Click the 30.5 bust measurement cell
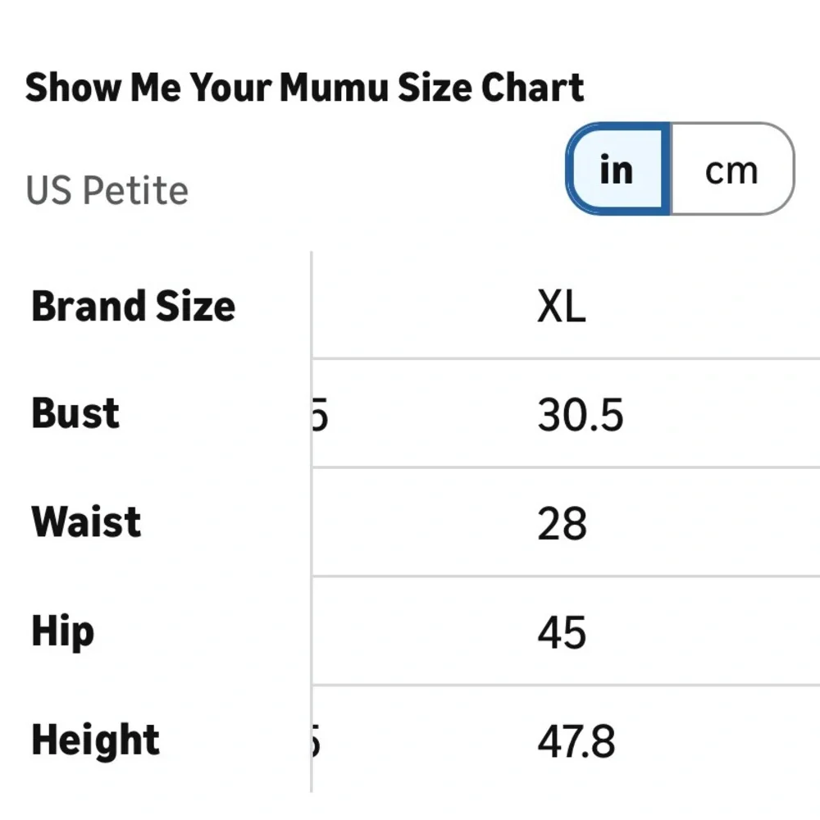Screen dimensions: 820x820 point(581,416)
